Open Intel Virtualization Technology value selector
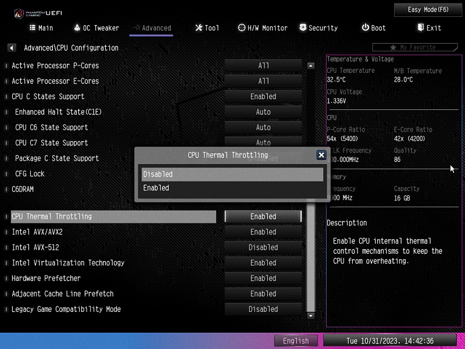The width and height of the screenshot is (465, 349). pyautogui.click(x=263, y=263)
